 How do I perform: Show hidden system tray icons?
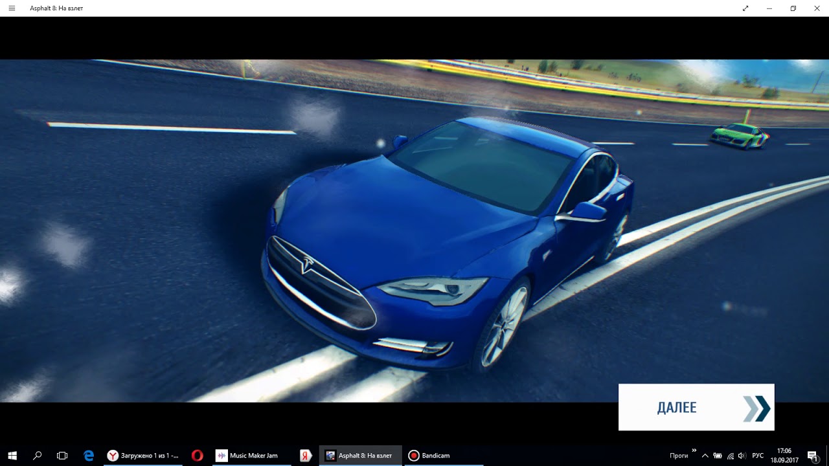pyautogui.click(x=705, y=456)
